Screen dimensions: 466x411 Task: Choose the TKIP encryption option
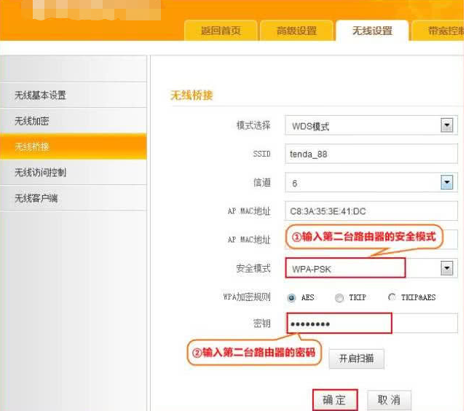tap(339, 297)
